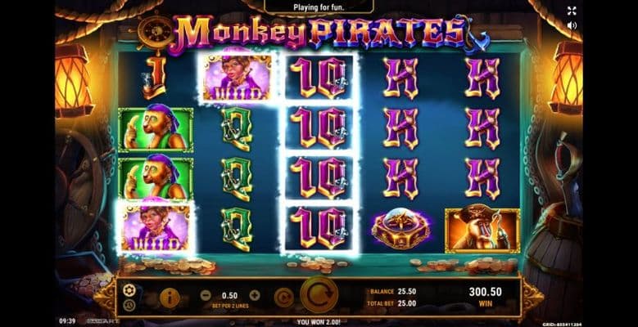Click the bet value 0.50 field
The height and width of the screenshot is (327, 638).
coord(230,295)
